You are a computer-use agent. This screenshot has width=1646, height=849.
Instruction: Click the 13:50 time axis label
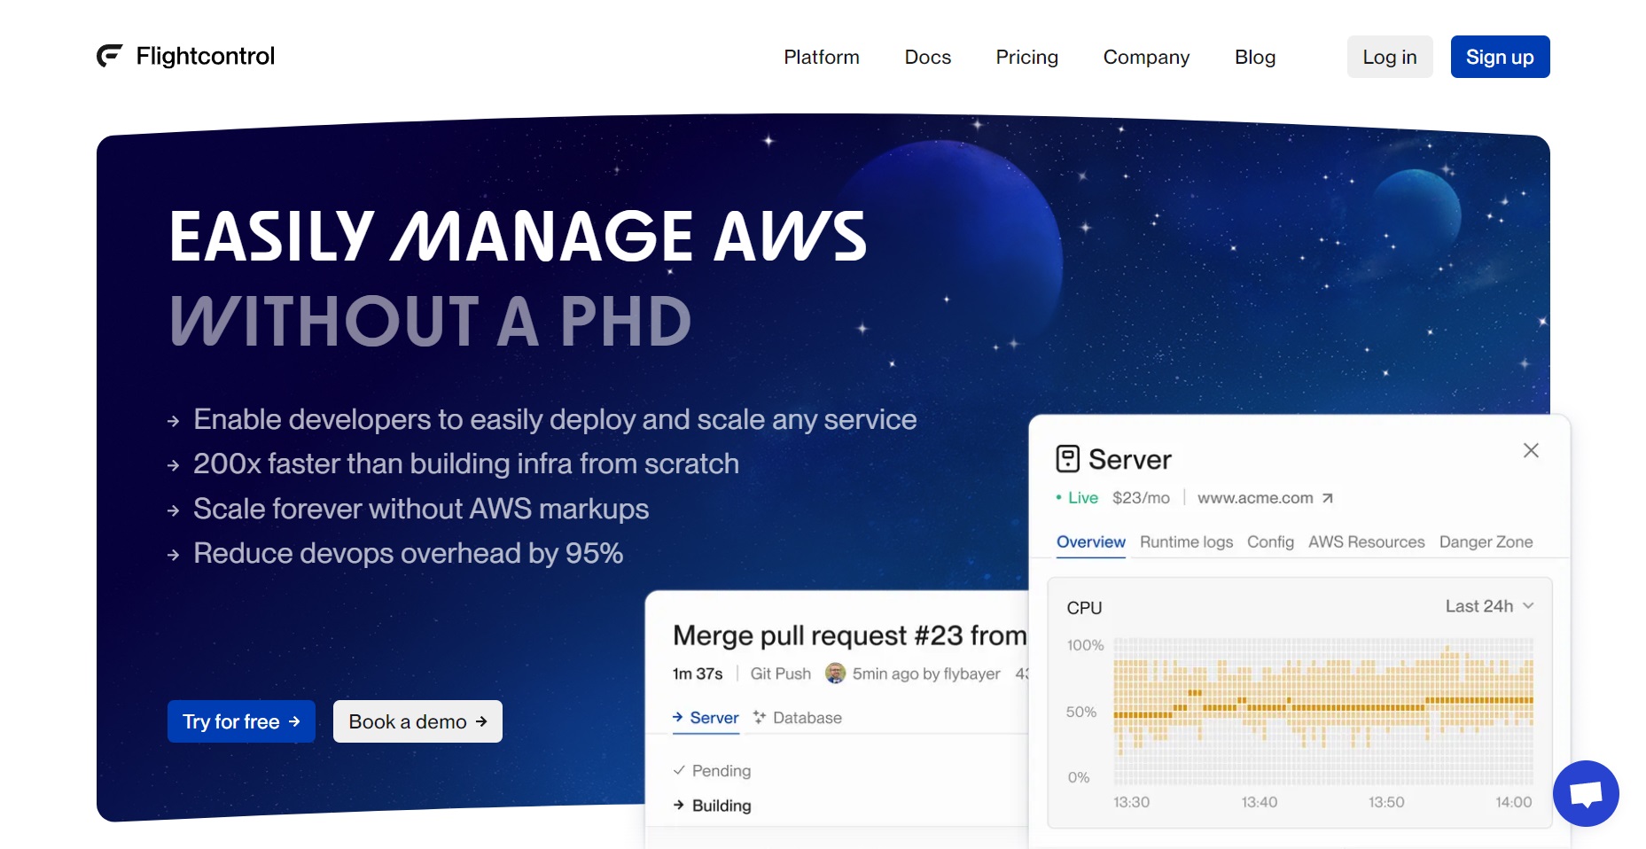tap(1386, 802)
